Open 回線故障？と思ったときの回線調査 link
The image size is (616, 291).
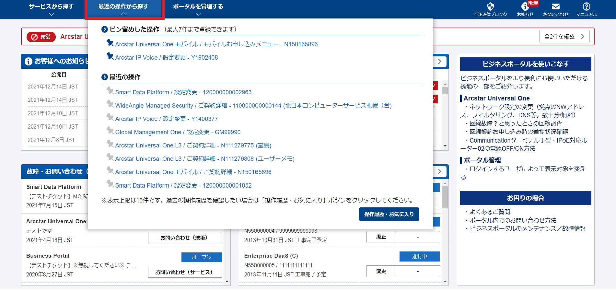(516, 123)
